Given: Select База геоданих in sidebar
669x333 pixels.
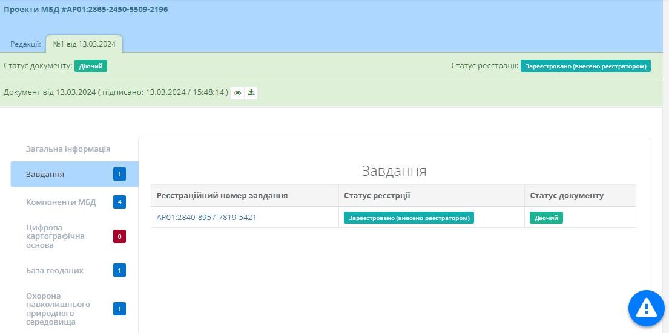Looking at the screenshot, I should [54, 270].
